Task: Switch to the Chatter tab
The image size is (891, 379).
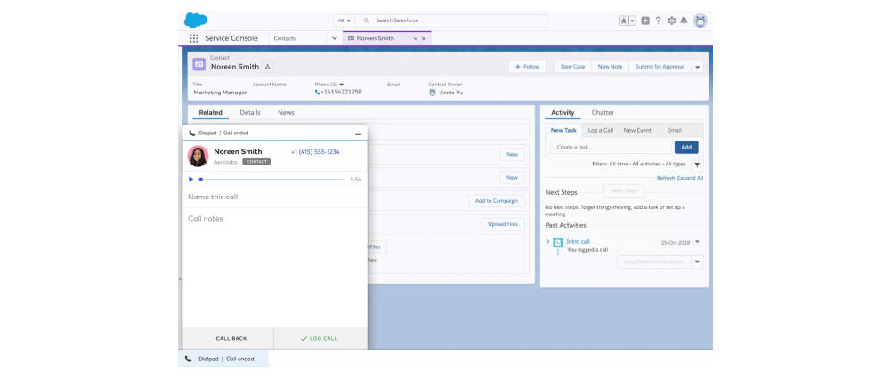Action: coord(603,112)
